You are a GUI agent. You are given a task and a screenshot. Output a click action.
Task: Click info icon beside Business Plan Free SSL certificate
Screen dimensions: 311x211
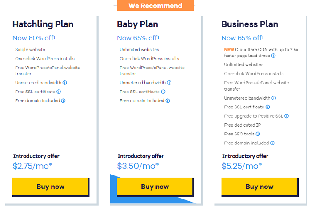[268, 107]
